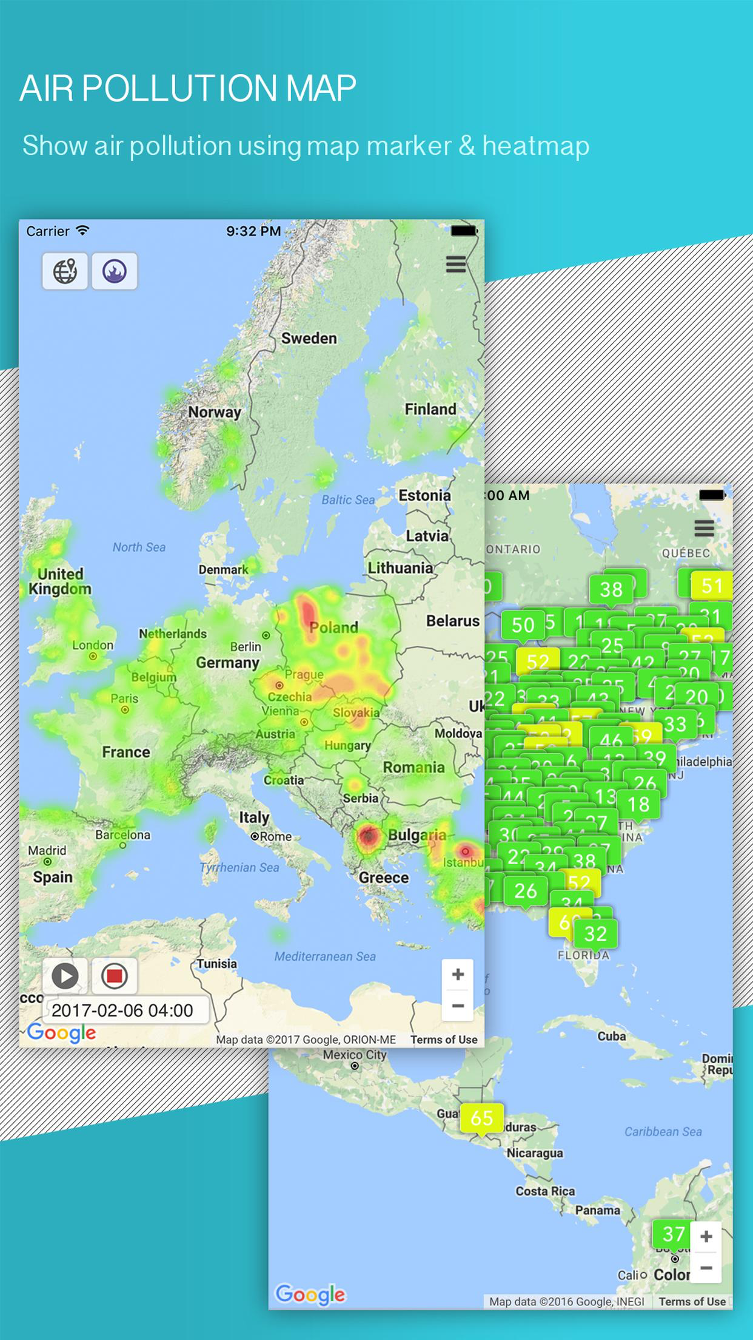Click the Baltic Sea label

[x=348, y=499]
